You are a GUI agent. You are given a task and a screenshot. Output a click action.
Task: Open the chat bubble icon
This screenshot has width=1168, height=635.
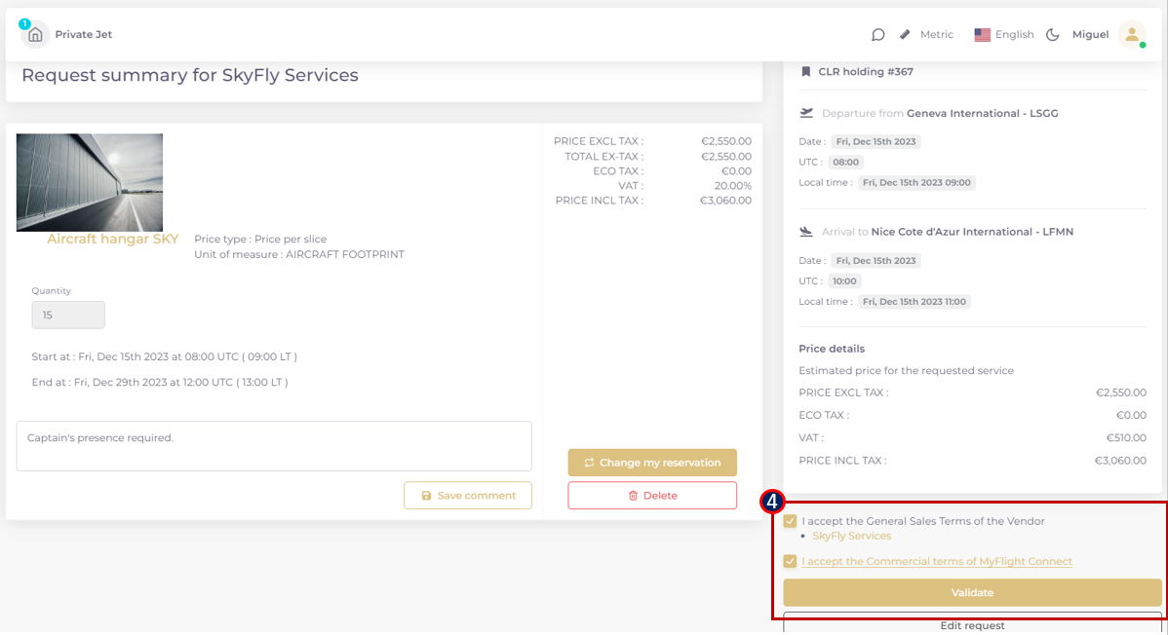(877, 35)
